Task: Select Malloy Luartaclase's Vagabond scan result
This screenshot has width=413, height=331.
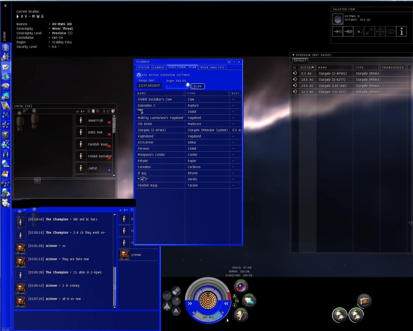Action: tap(188, 118)
